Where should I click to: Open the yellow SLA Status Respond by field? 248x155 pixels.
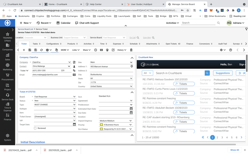[x=116, y=129]
